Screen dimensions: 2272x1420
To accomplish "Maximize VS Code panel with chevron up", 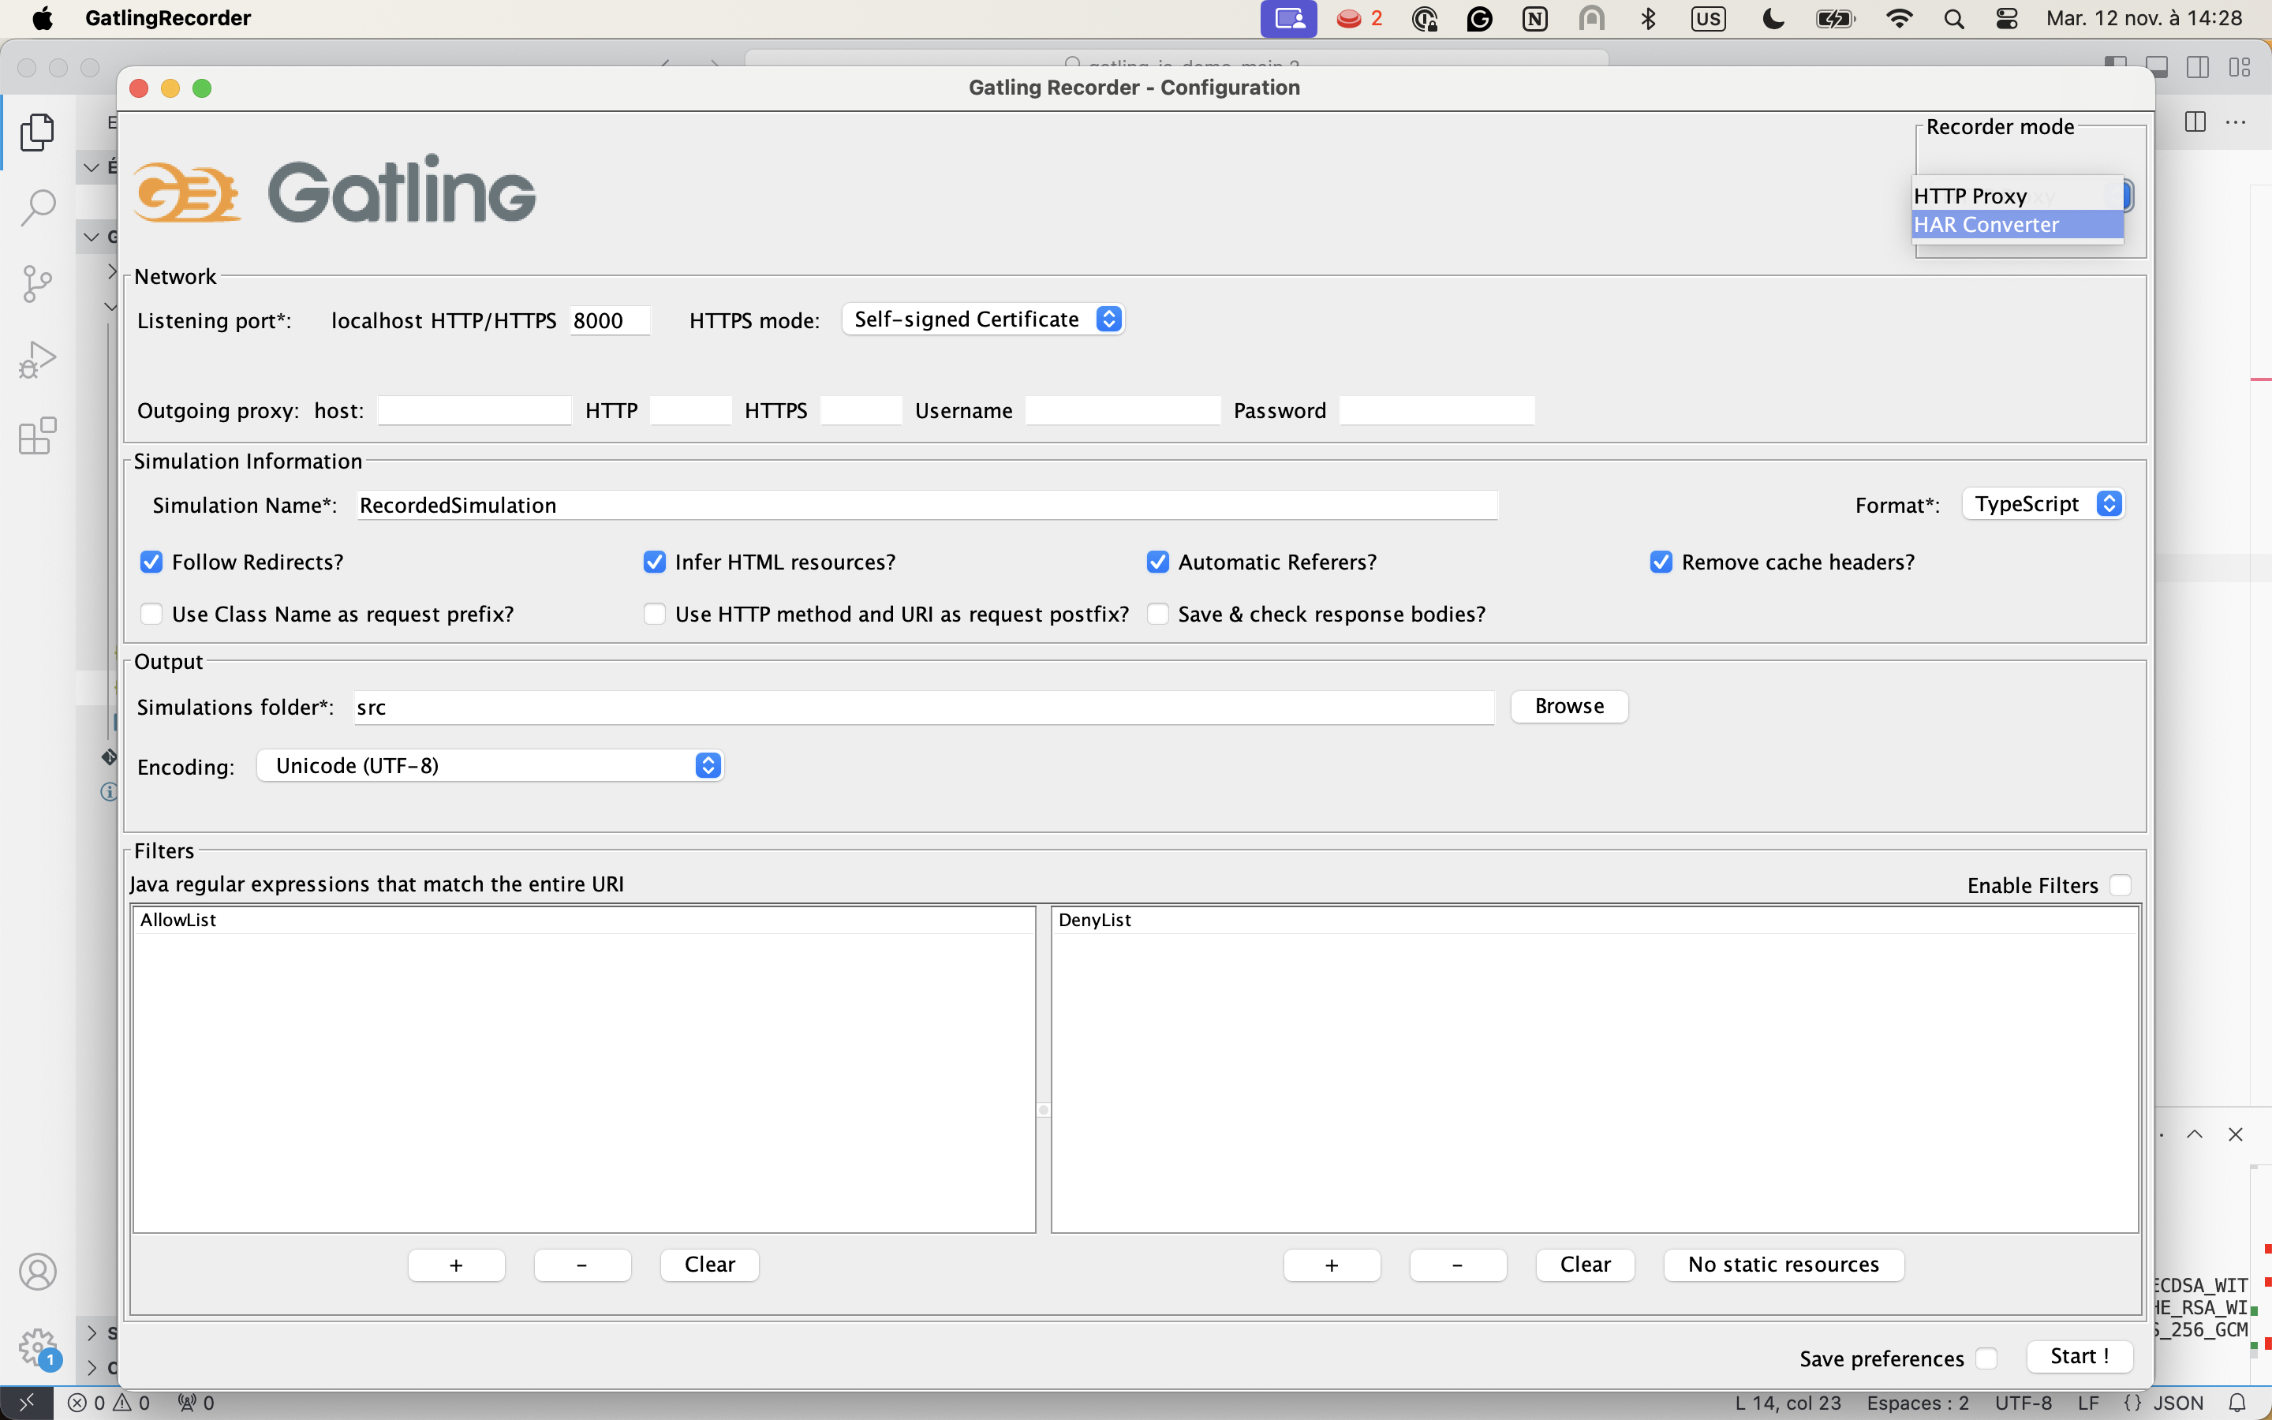I will click(2194, 1134).
